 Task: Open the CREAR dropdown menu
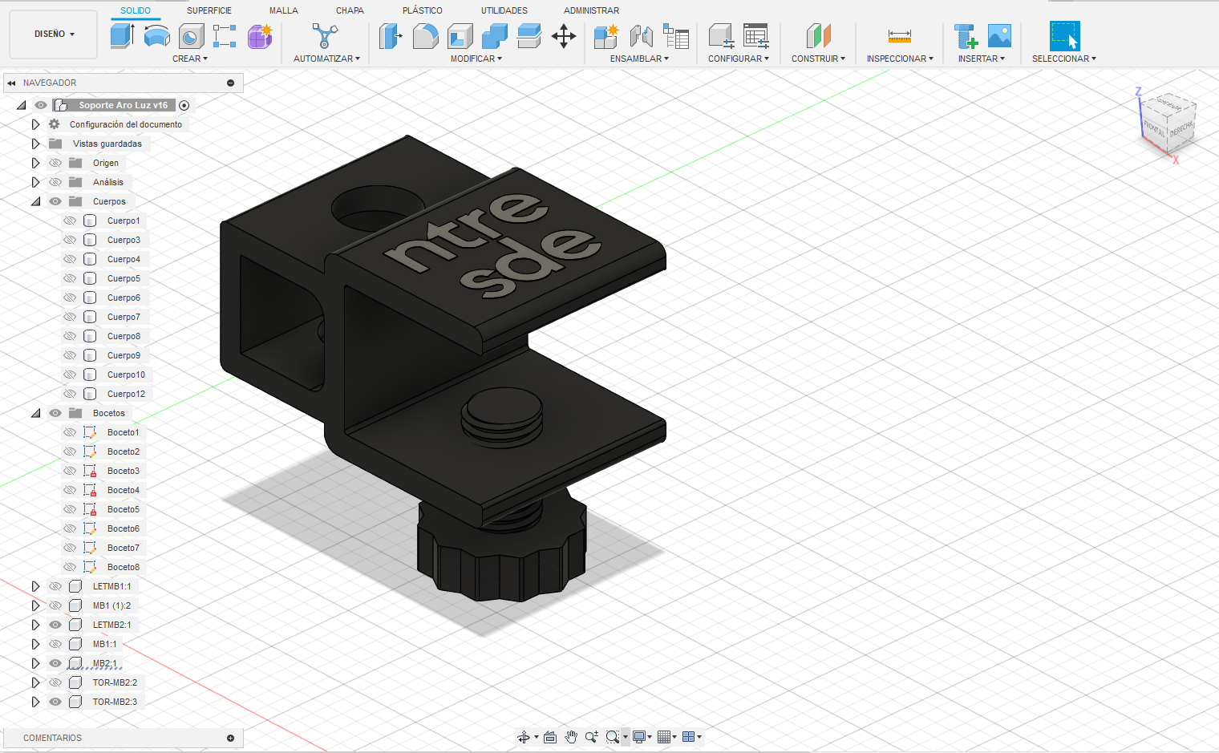pyautogui.click(x=190, y=59)
